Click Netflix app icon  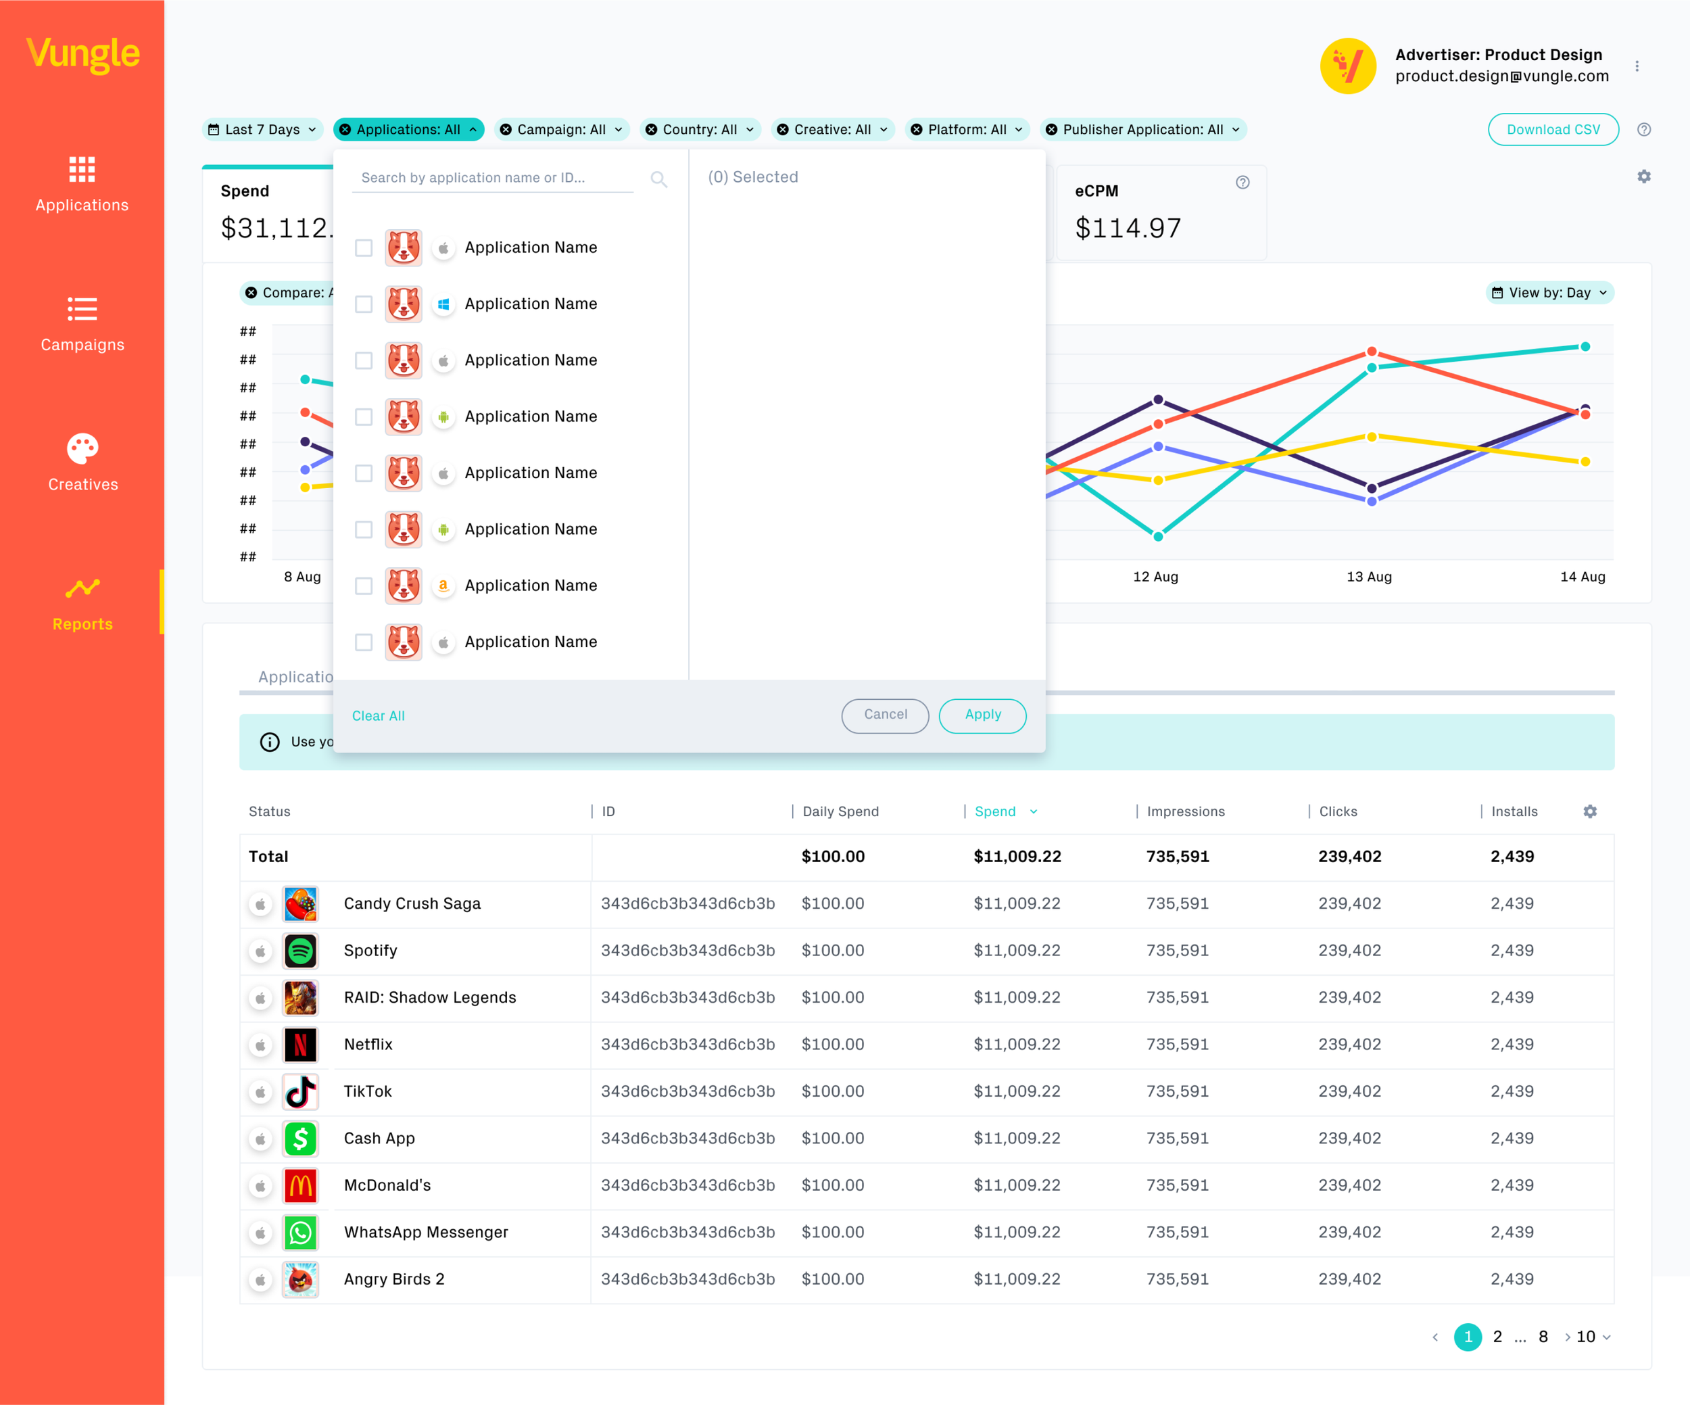[x=300, y=1045]
